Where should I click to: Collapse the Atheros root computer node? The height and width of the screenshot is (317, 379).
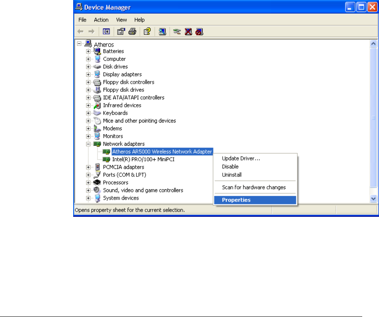[79, 44]
